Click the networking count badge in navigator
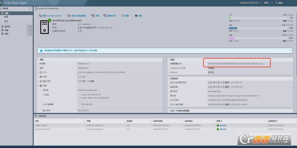The height and width of the screenshot is (148, 297). 30,34
